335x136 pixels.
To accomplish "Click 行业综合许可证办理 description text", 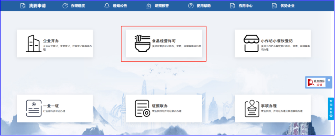I will pos(54,111).
